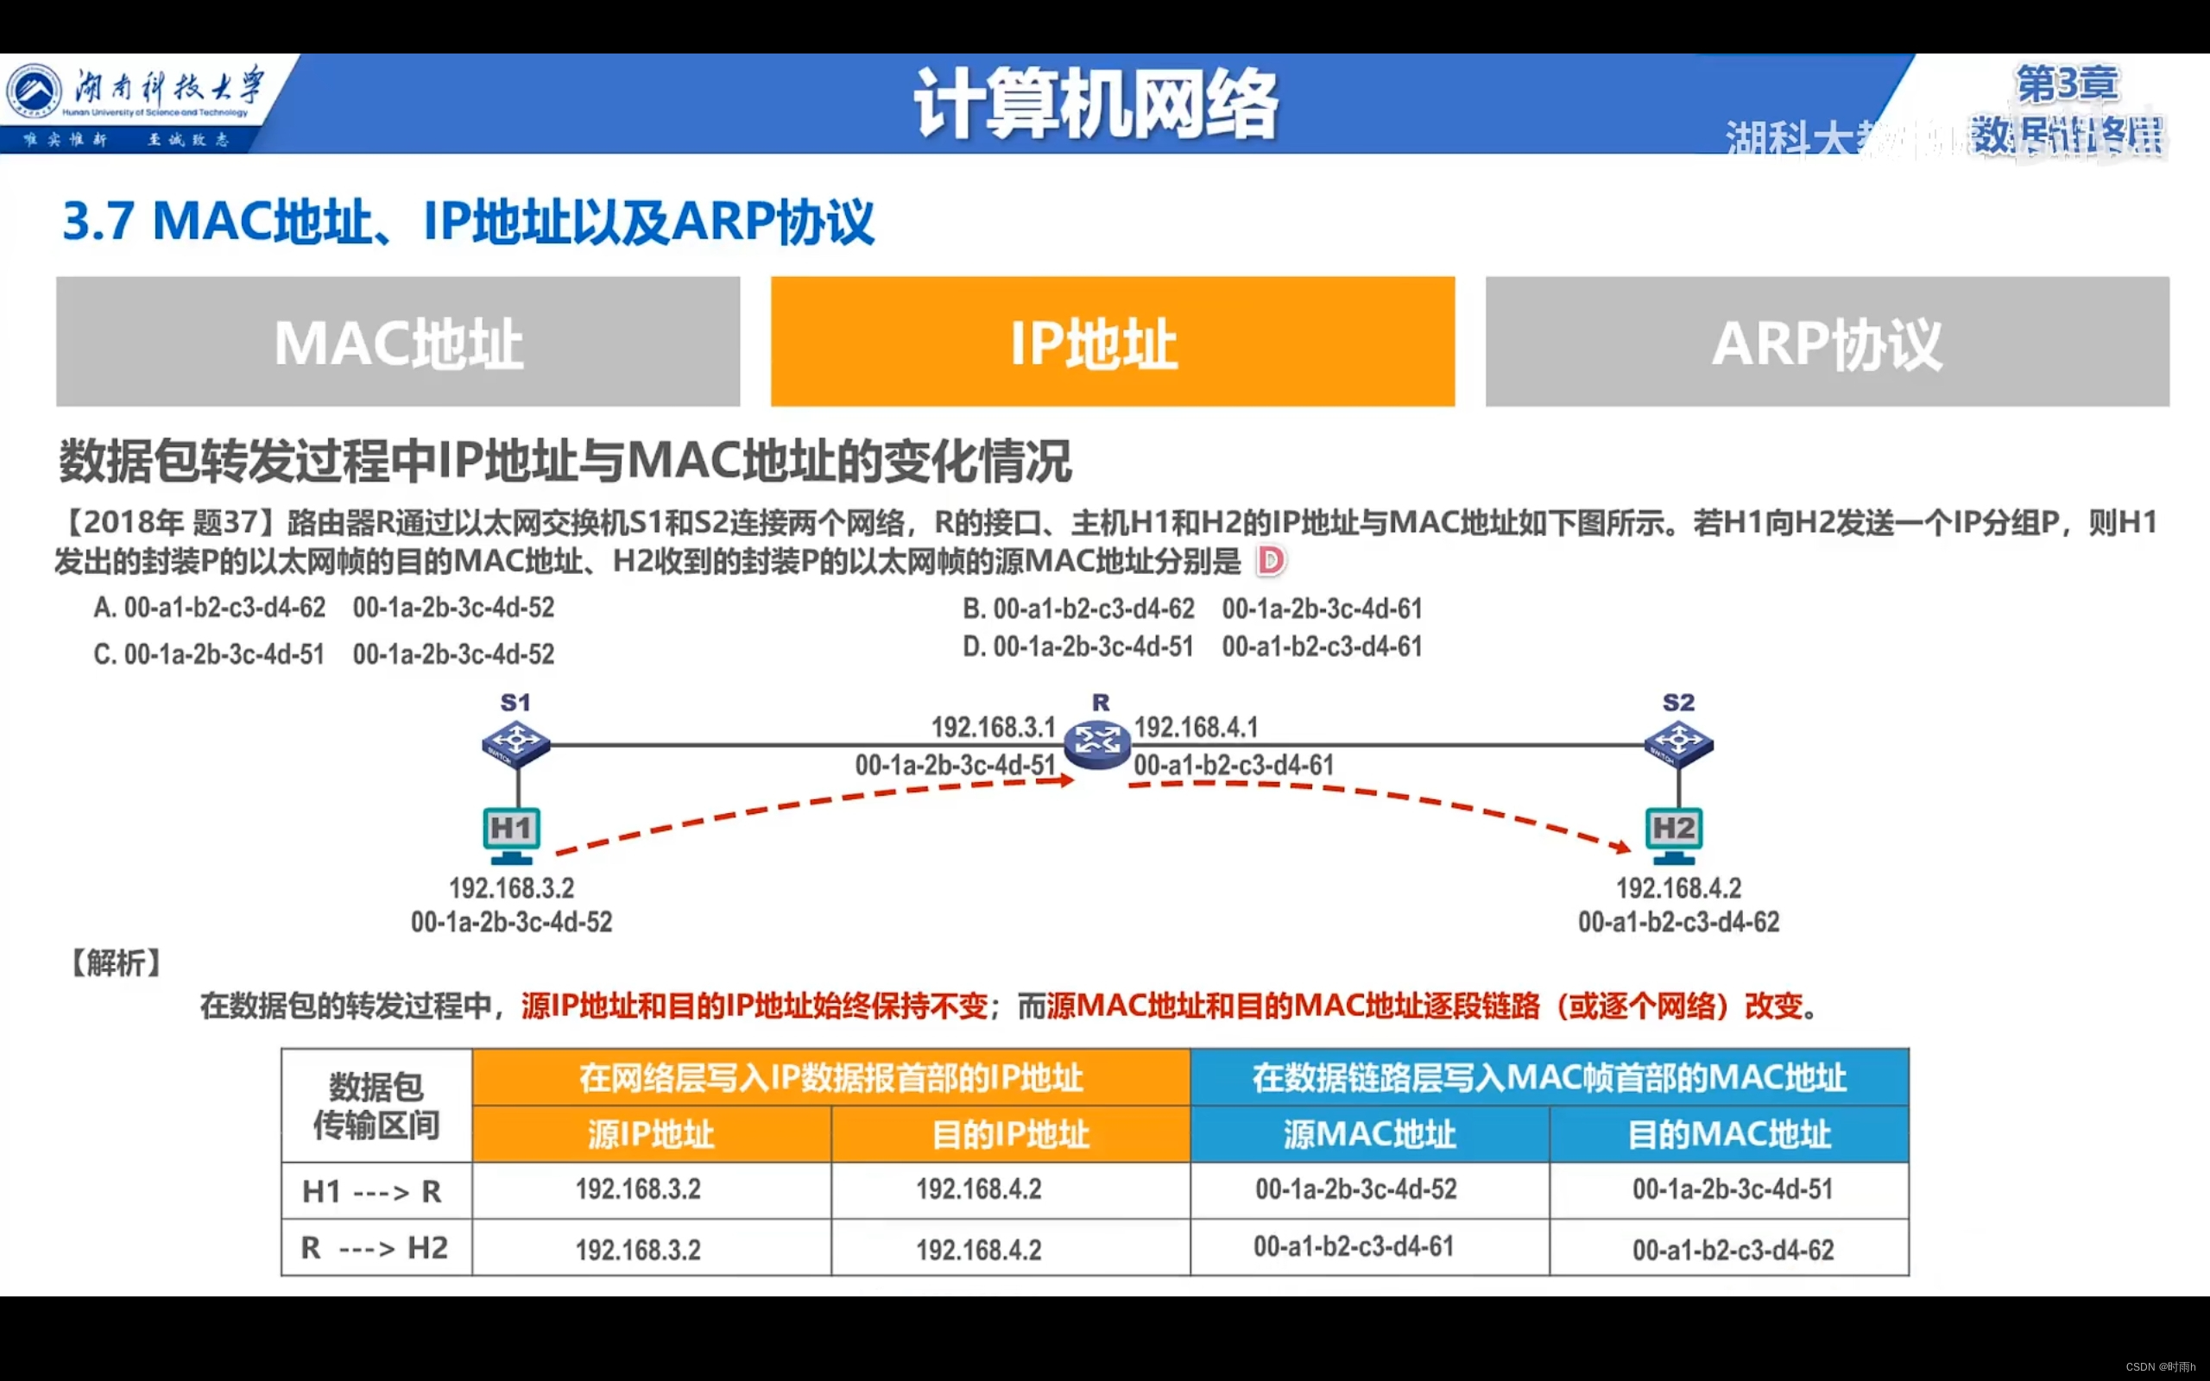Click table header 目的MAC地址

click(x=1730, y=1134)
